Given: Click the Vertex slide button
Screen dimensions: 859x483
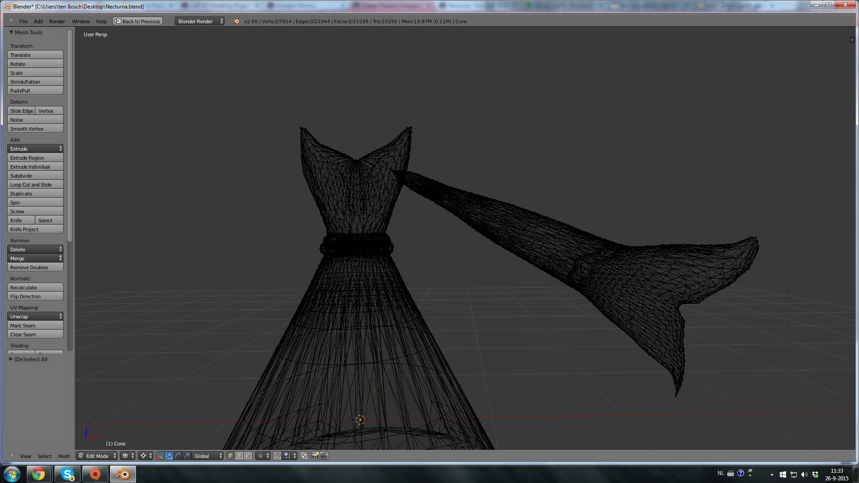Looking at the screenshot, I should coord(49,111).
